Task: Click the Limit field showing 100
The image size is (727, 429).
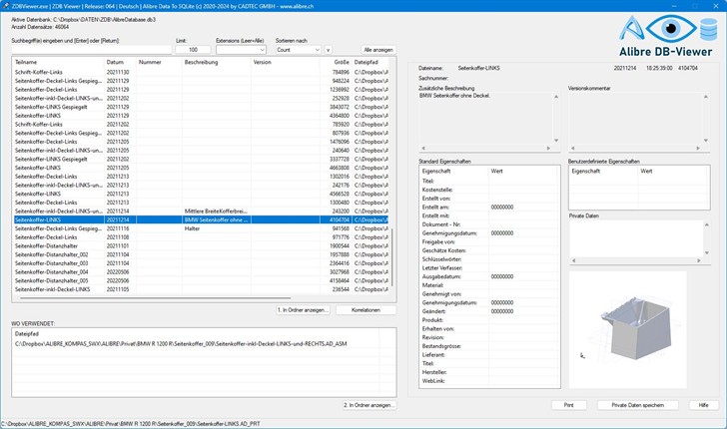Action: pyautogui.click(x=193, y=50)
